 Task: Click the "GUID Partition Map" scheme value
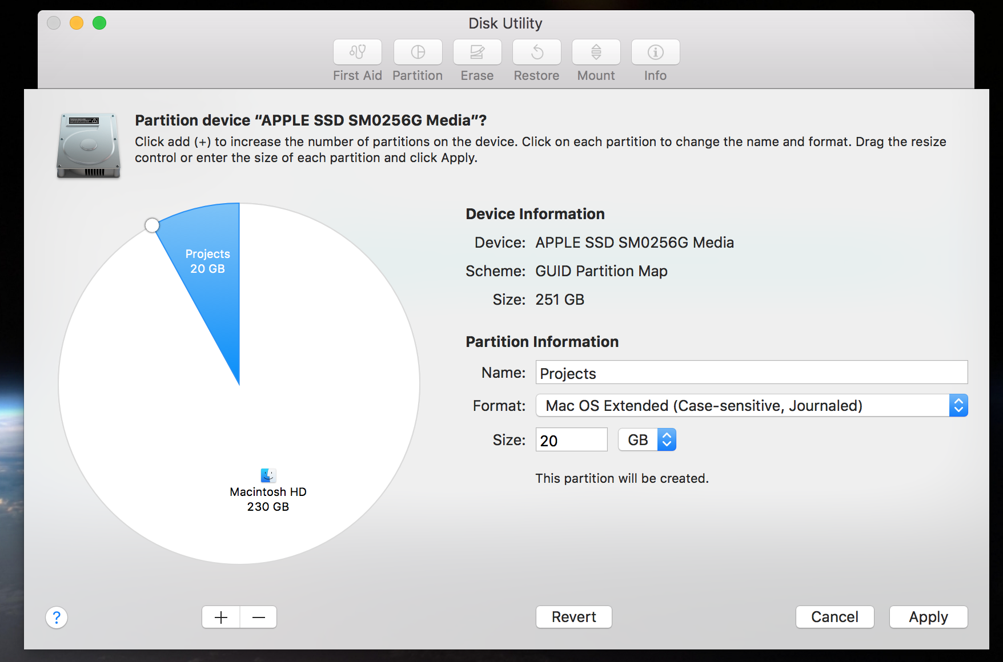pyautogui.click(x=601, y=271)
